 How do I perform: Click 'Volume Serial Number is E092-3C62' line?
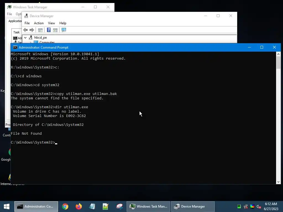pos(49,116)
